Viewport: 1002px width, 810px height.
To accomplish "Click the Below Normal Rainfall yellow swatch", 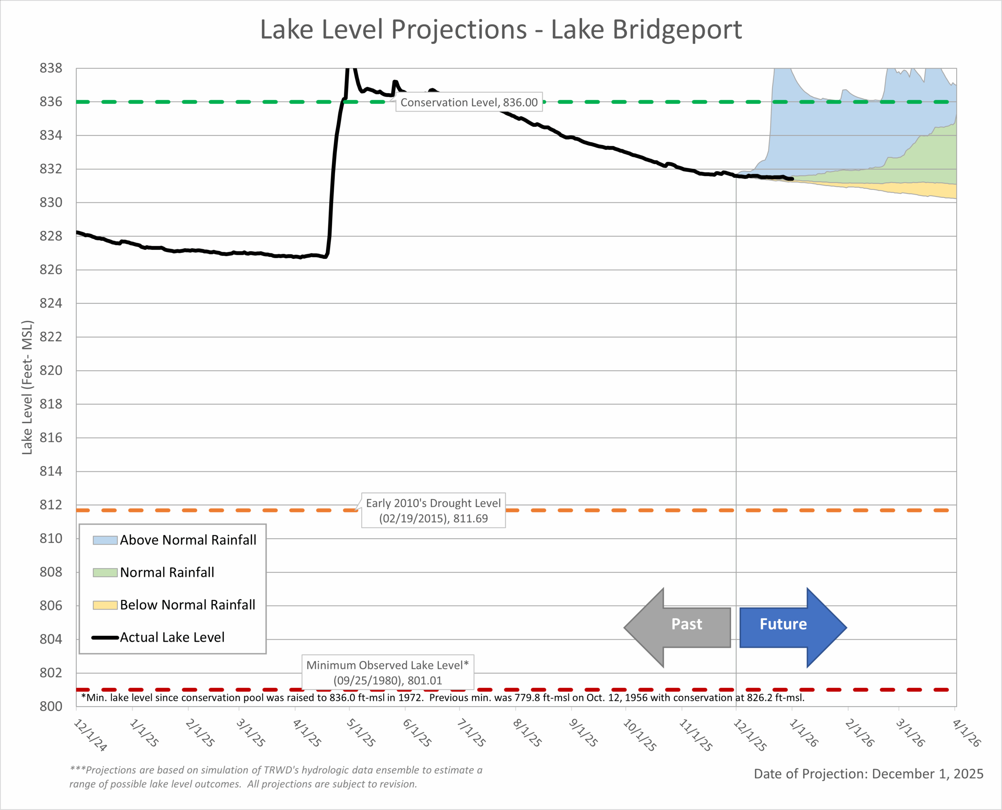I will (105, 605).
